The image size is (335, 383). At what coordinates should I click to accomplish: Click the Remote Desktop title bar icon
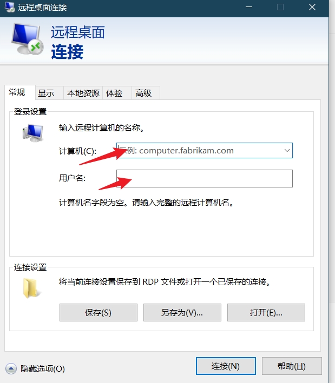(x=10, y=7)
